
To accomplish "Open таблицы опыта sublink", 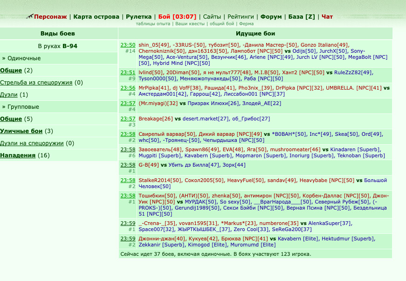I will pos(153,24).
